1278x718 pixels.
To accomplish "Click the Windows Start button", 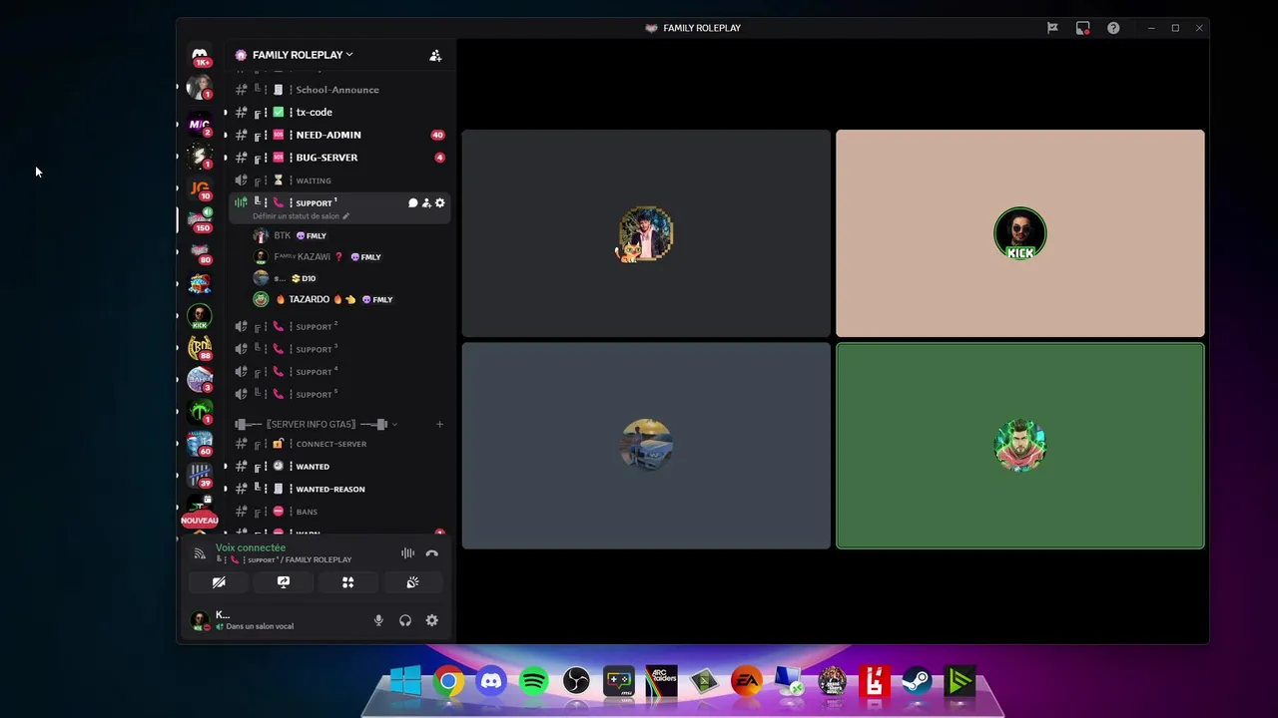I will click(405, 682).
